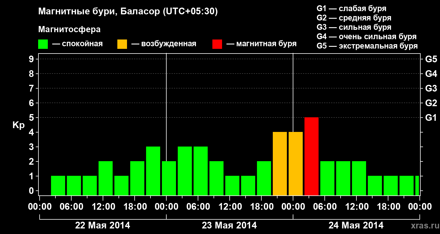
Task: Select the first green bar on 22 May
Action: [x=58, y=185]
